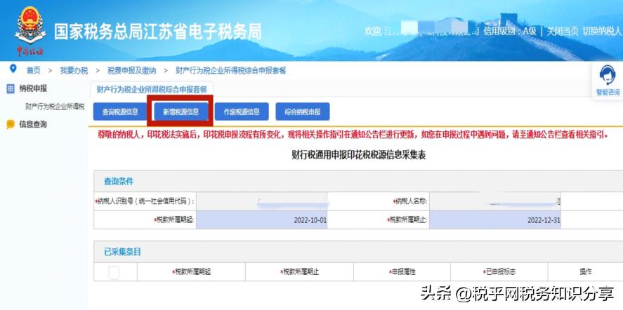Image resolution: width=623 pixels, height=310 pixels.
Task: Expand 信息查询 in the left sidebar
Action: pyautogui.click(x=33, y=125)
